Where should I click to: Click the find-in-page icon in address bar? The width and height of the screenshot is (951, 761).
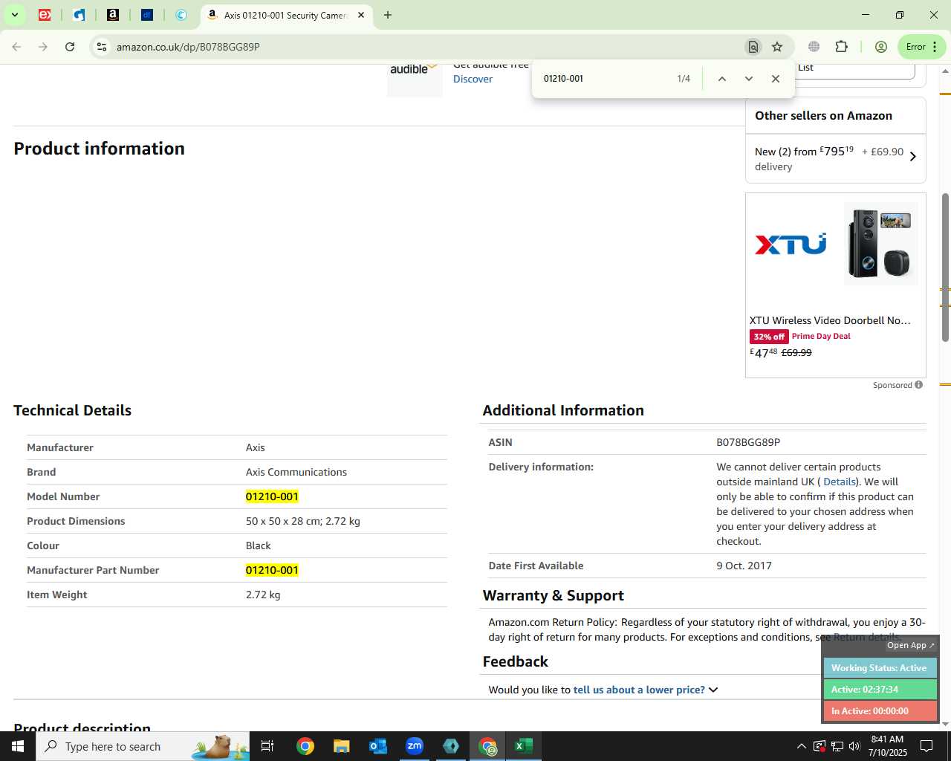(x=753, y=47)
